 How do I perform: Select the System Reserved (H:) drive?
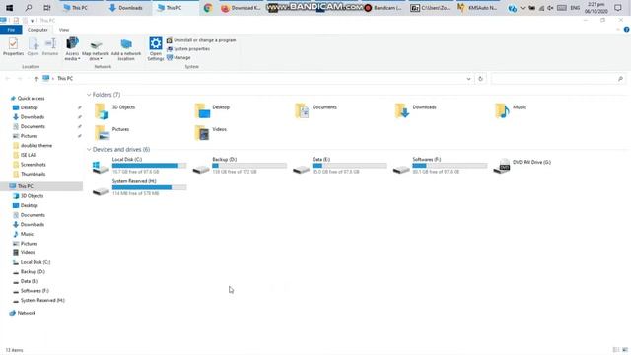(139, 187)
